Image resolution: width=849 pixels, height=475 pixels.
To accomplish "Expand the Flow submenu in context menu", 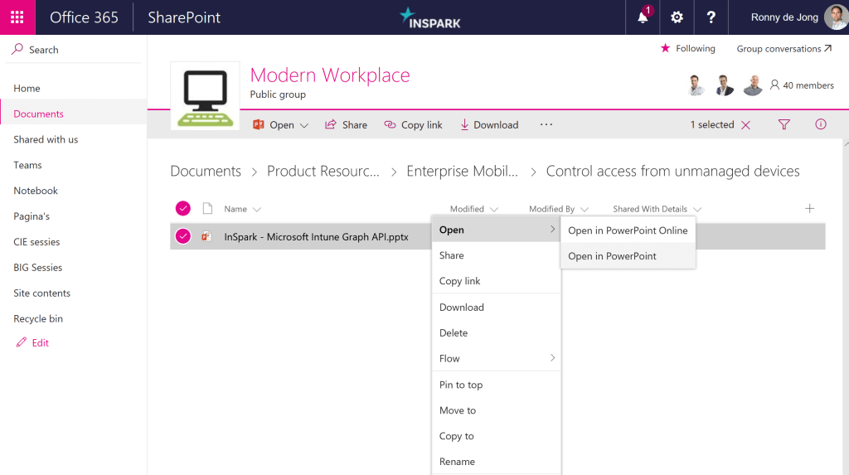I will 496,359.
